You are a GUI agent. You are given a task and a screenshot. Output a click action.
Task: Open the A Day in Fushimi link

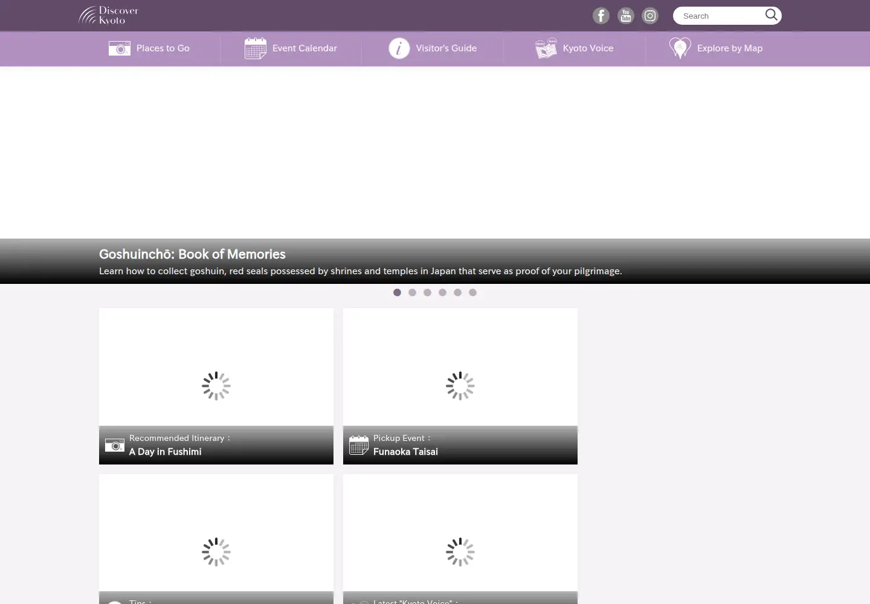[x=165, y=452]
